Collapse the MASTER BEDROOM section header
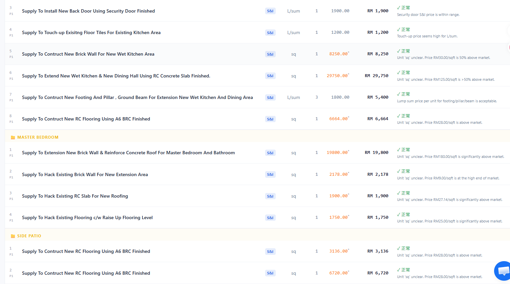This screenshot has height=284, width=510. [x=257, y=137]
